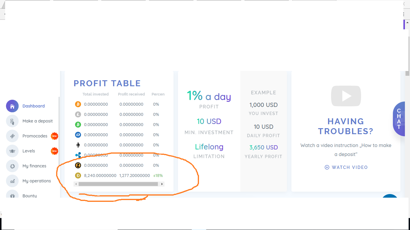Click the profit table horizontal scrollbar
The width and height of the screenshot is (410, 230).
click(118, 184)
